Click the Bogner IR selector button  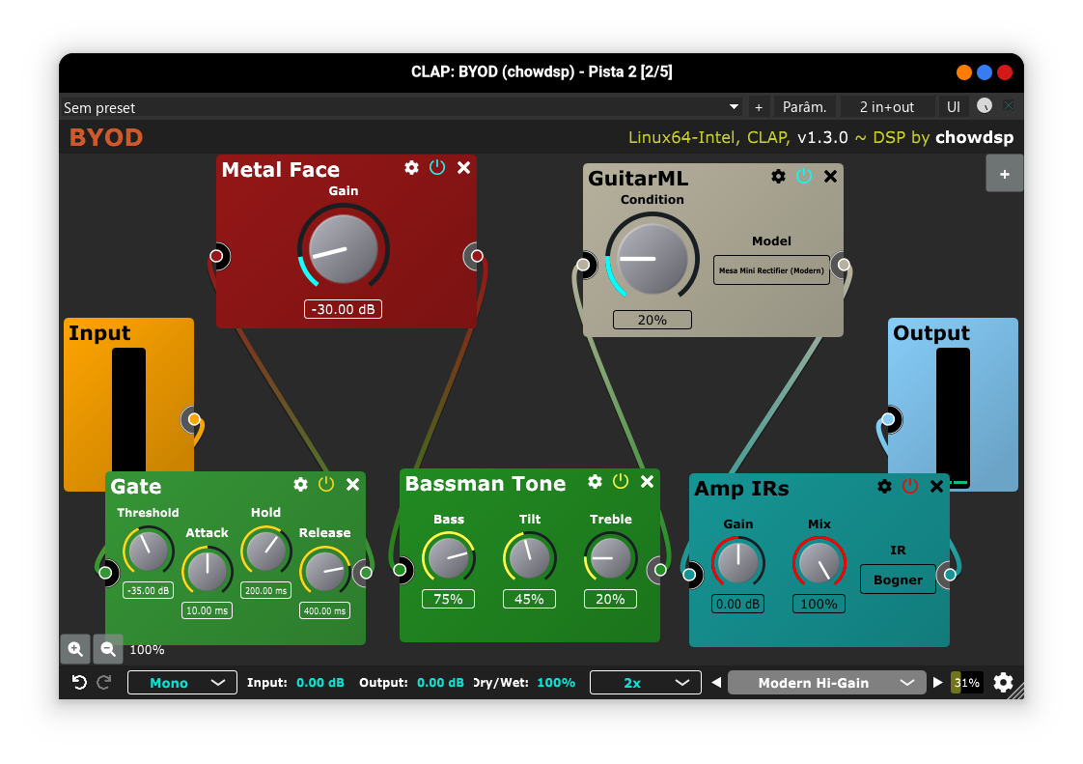[898, 580]
